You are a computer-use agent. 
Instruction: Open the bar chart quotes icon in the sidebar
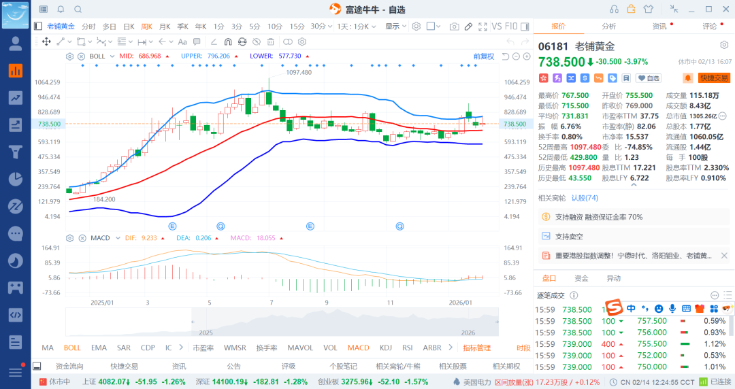click(x=16, y=71)
